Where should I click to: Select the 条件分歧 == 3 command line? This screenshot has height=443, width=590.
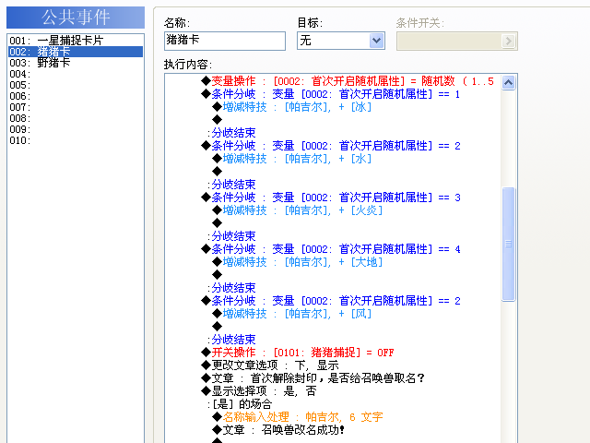330,198
